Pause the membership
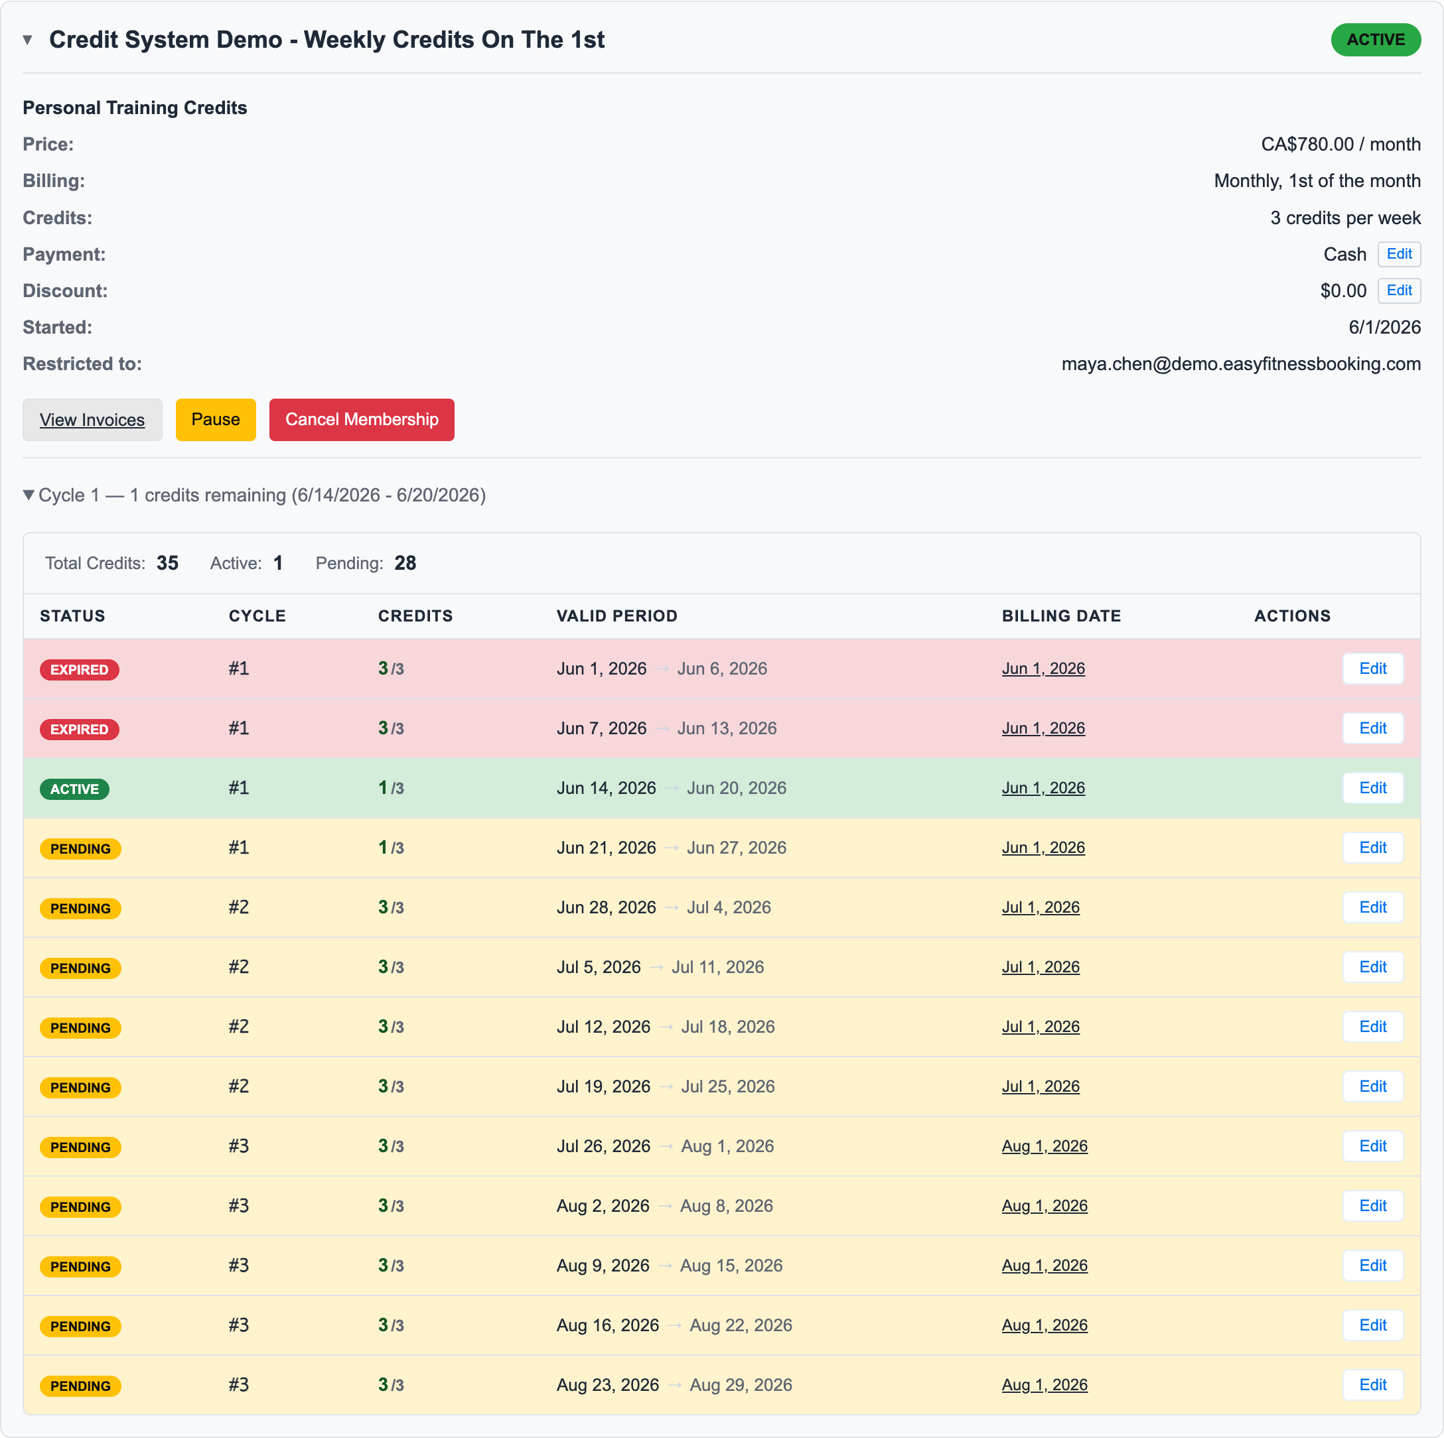This screenshot has width=1444, height=1438. point(215,420)
